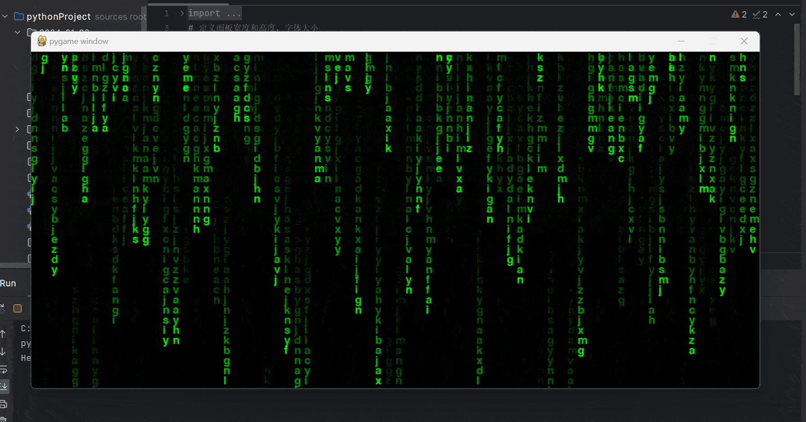Click the pythonProject folder icon
The height and width of the screenshot is (422, 806).
[x=18, y=16]
